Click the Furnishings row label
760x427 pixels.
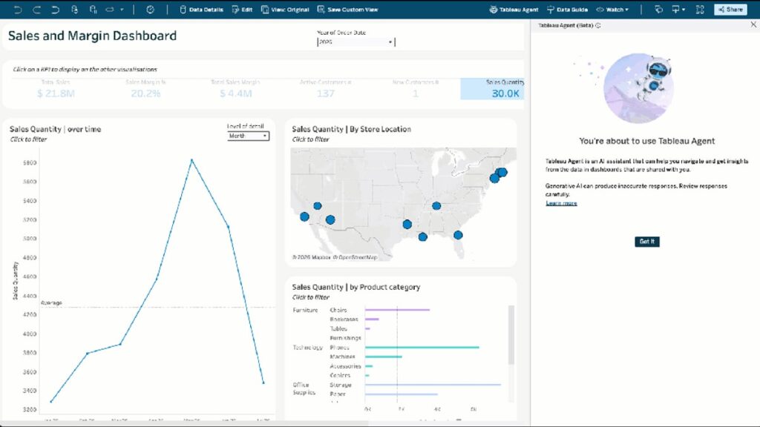click(345, 338)
